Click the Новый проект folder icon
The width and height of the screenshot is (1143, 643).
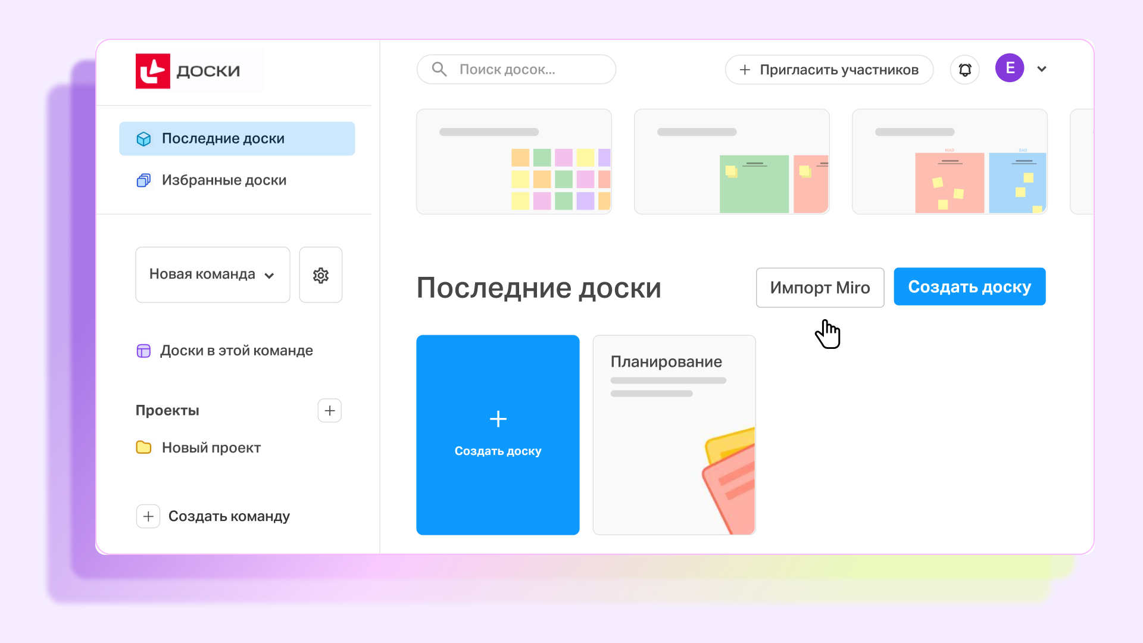click(143, 447)
